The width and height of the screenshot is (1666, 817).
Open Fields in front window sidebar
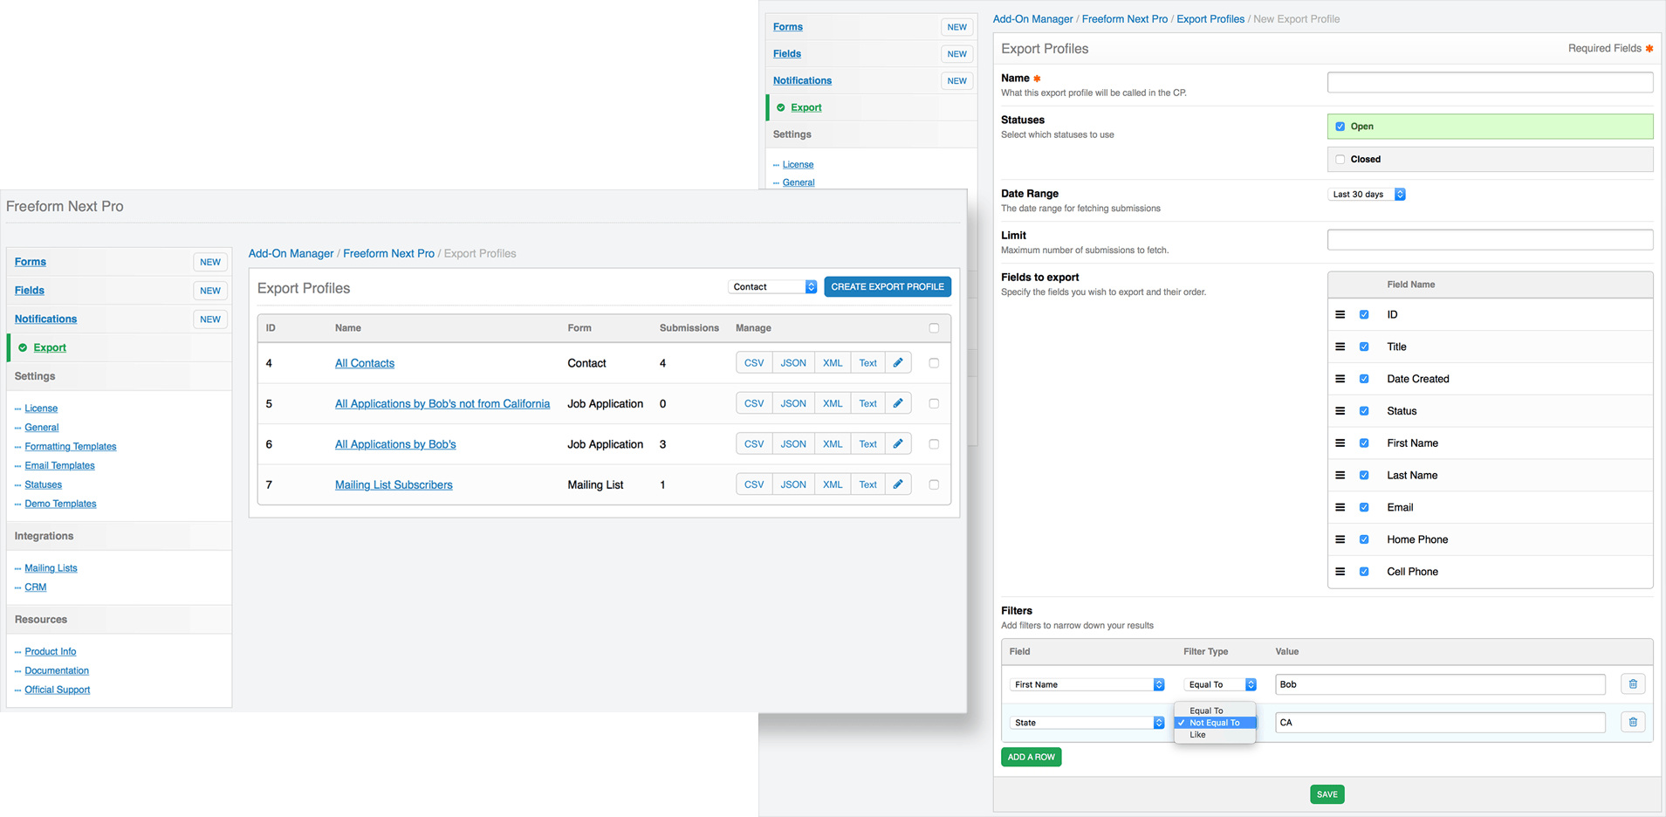(x=30, y=291)
